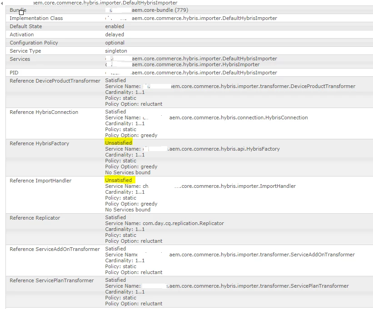This screenshot has width=373, height=309.
Task: Select the component title DefaultHybrisImporter at the top
Action: (x=105, y=3)
